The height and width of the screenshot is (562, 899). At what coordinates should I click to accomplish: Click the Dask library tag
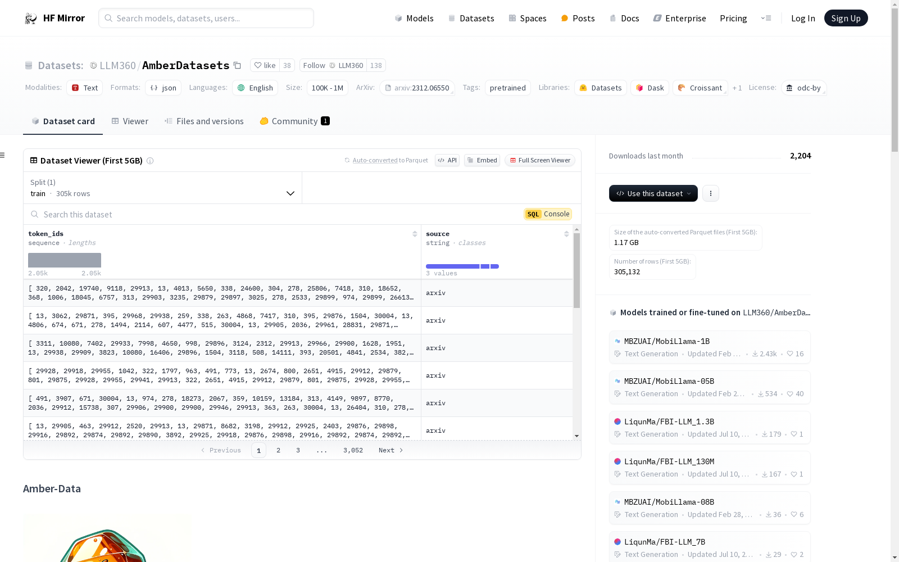(650, 88)
